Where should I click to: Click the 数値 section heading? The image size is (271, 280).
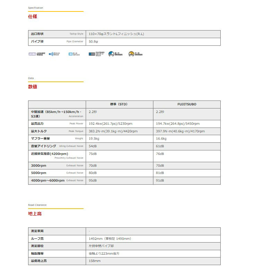coord(33,87)
